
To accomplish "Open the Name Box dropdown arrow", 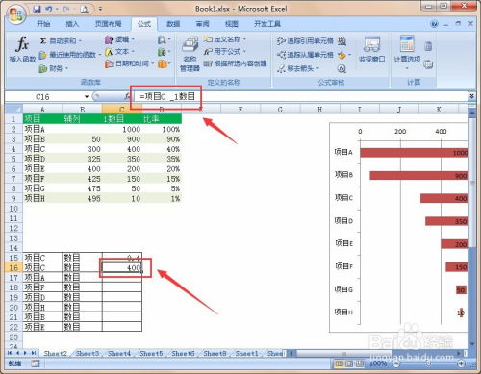I will coord(87,96).
